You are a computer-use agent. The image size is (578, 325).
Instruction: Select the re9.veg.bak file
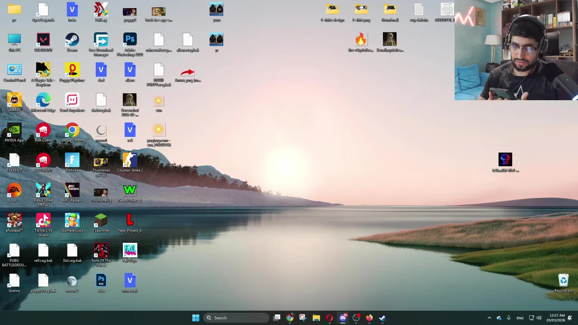pyautogui.click(x=43, y=253)
